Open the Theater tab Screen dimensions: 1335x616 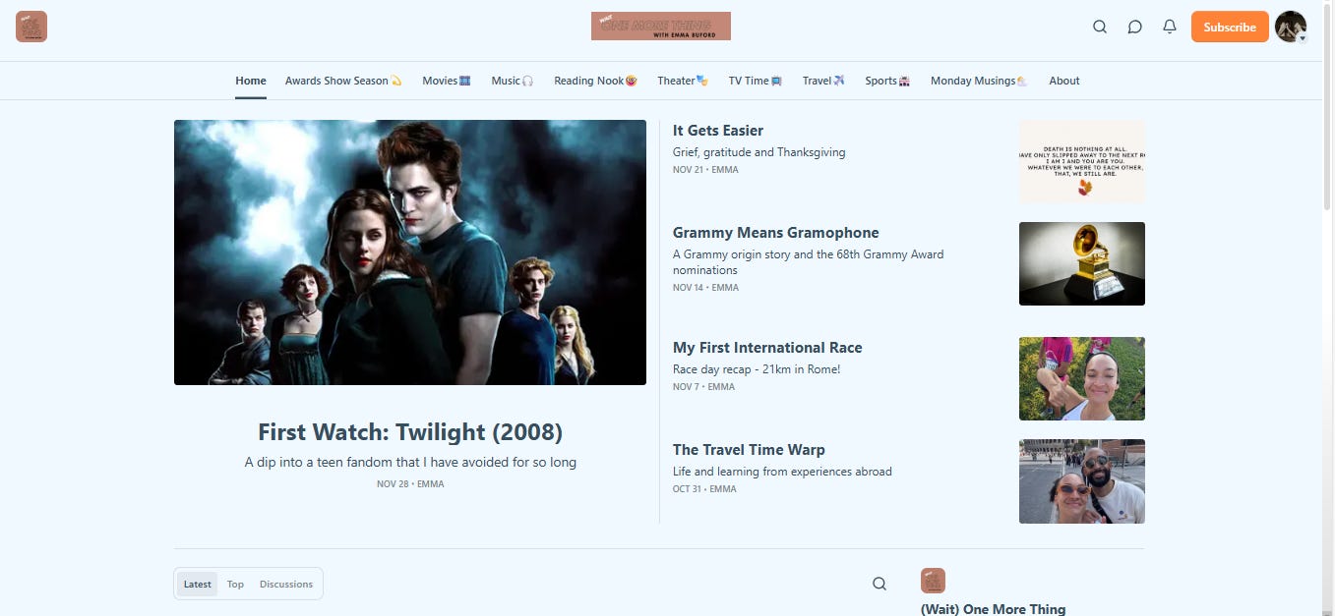[x=683, y=81]
